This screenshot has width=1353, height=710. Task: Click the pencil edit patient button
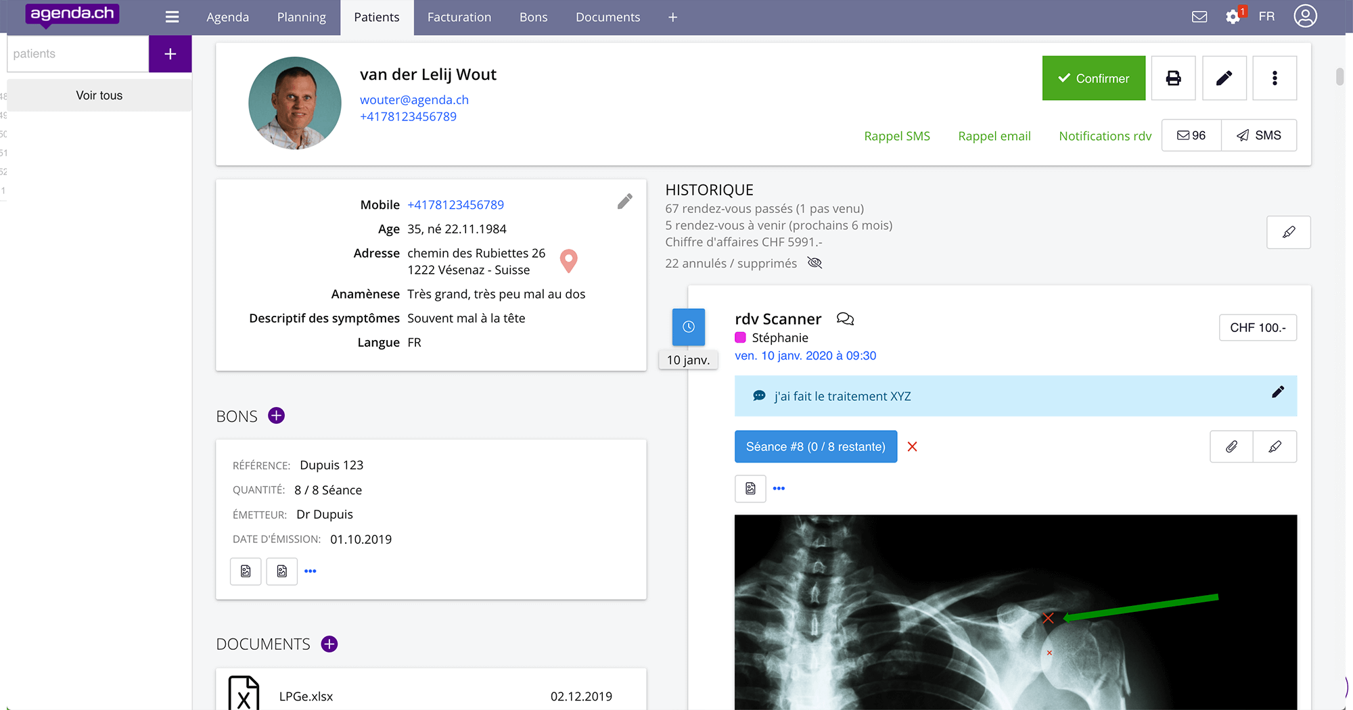[x=1224, y=78]
